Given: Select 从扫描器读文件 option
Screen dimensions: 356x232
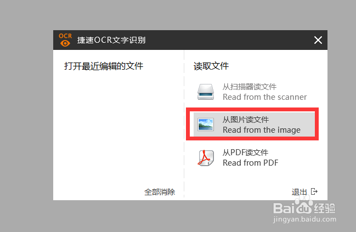Looking at the screenshot, I should pos(252,92).
